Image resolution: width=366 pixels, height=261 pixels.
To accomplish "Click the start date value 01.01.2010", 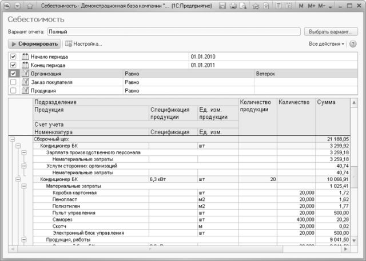I will click(x=203, y=57).
